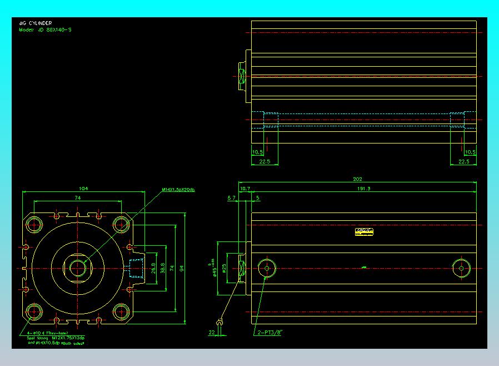Click the right air port circle
The image size is (499, 366).
461,269
